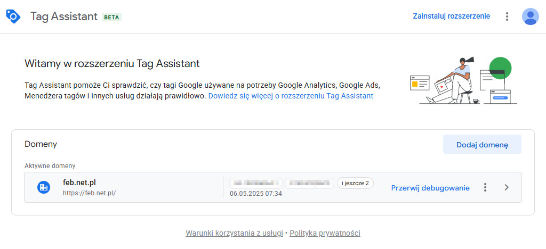
Task: Click the https://feb.net.pl/ URL text
Action: point(89,193)
